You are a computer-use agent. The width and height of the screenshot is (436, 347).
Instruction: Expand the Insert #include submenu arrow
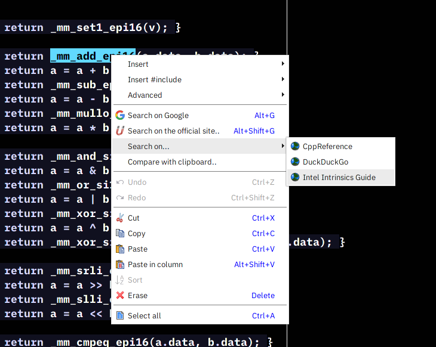(283, 80)
